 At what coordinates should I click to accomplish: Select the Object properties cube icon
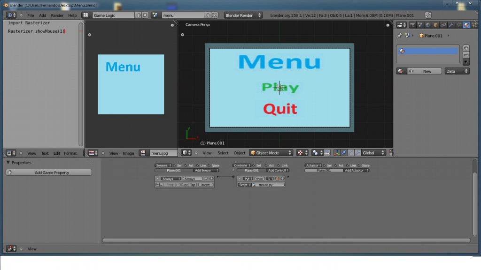[x=435, y=25]
